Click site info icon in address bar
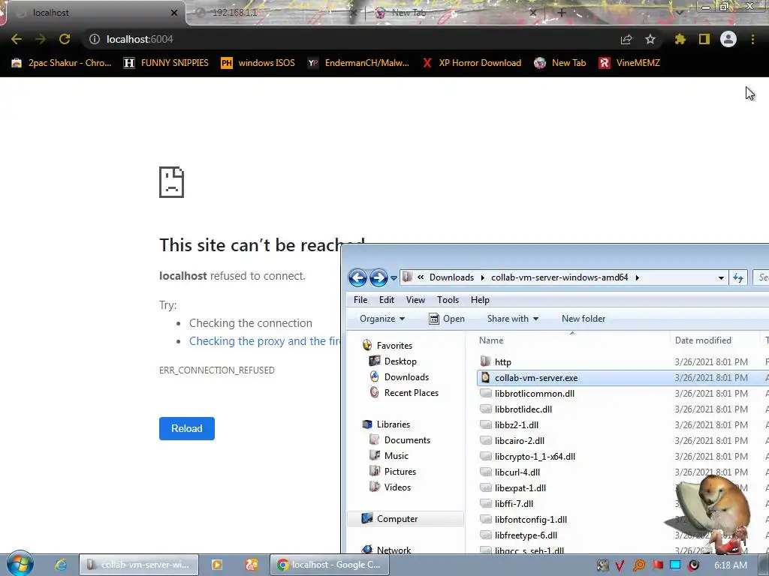This screenshot has width=769, height=576. click(94, 39)
